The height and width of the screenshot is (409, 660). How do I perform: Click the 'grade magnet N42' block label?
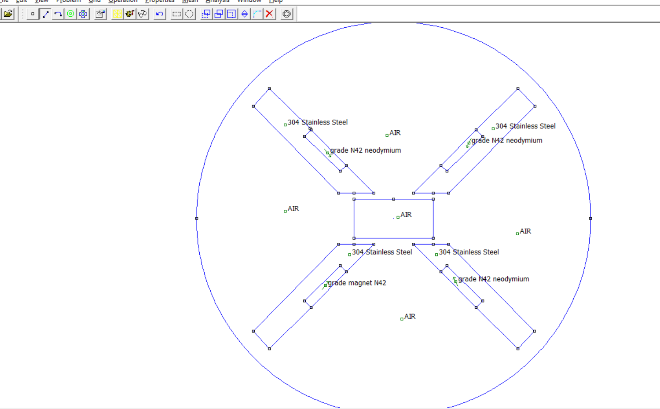(x=357, y=283)
